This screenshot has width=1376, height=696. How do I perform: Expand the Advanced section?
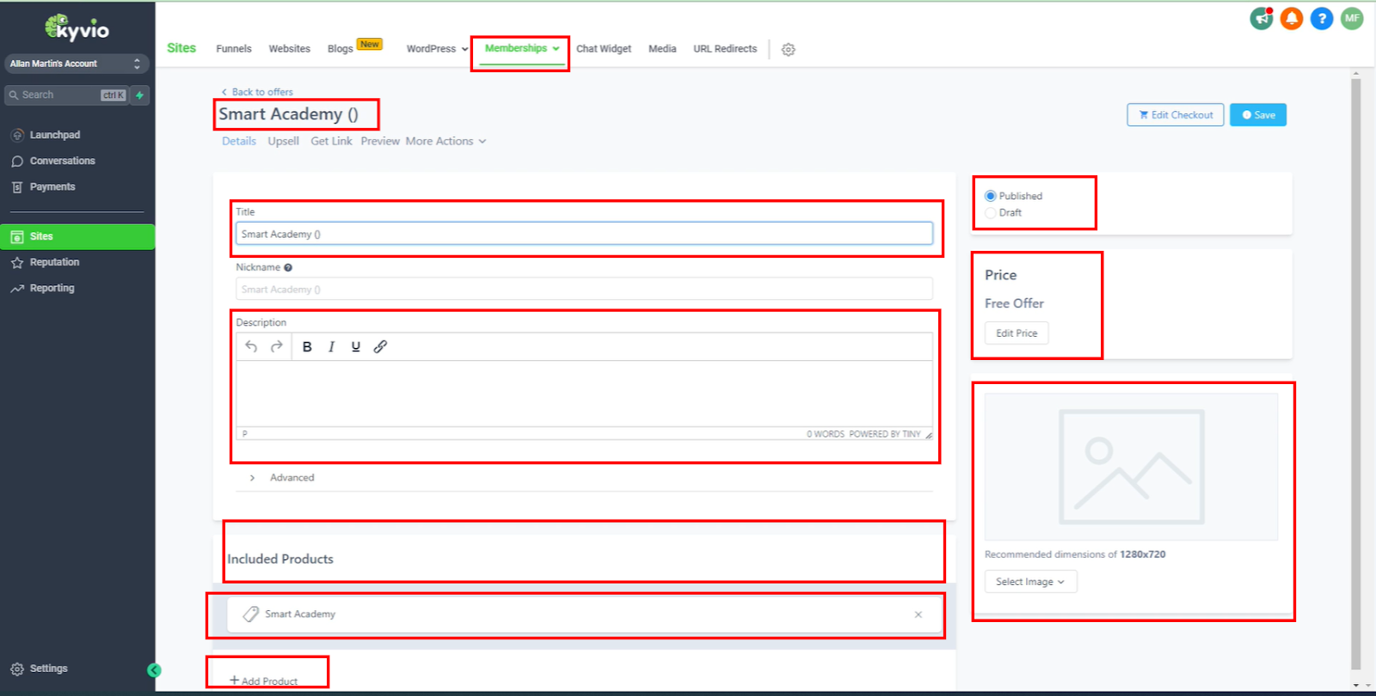(x=253, y=478)
